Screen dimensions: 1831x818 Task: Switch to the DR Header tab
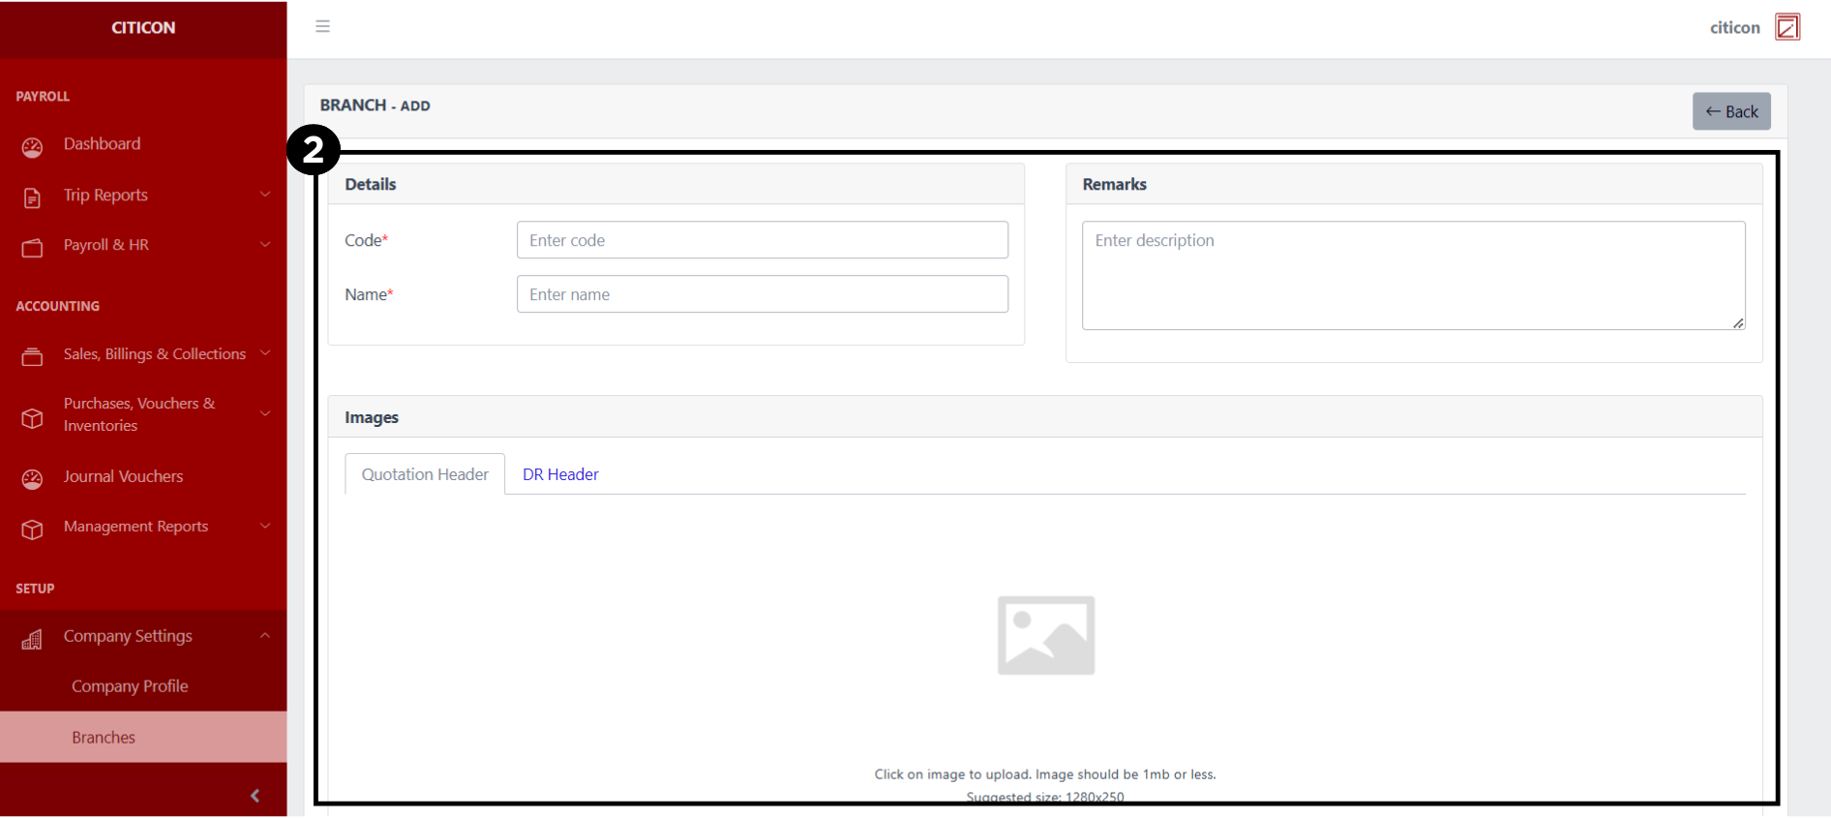[x=560, y=474]
